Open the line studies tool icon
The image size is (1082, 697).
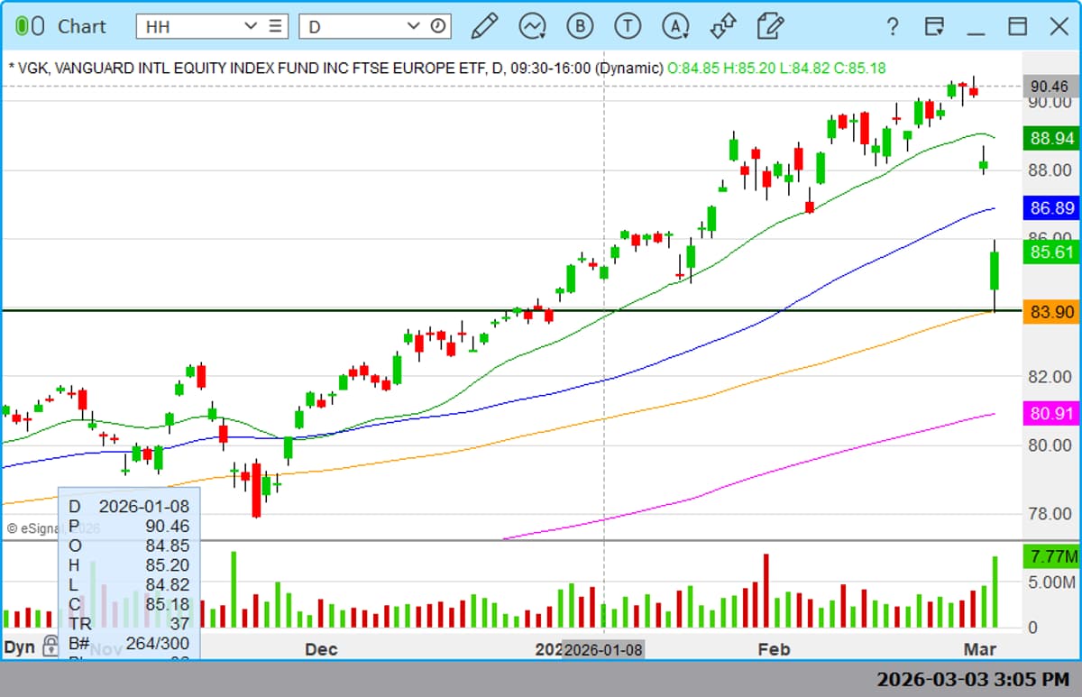click(x=532, y=27)
